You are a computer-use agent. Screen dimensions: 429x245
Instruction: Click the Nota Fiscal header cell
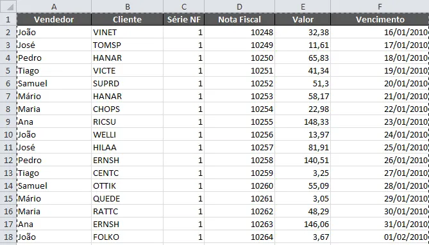(x=239, y=19)
